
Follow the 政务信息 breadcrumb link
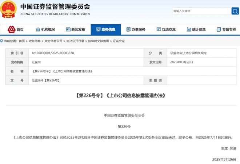[x=35, y=41]
